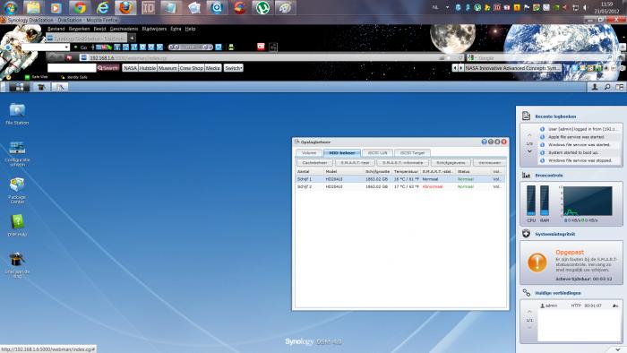This screenshot has width=627, height=353.
Task: Toggle the DSM widgets panel icon
Action: click(x=620, y=87)
